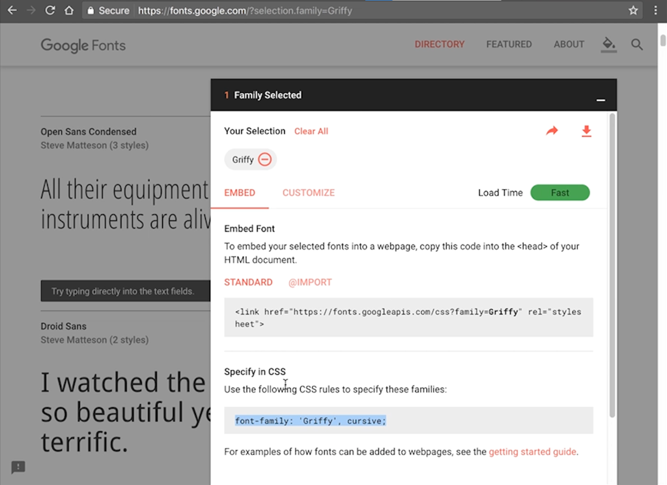Open the getting started guide link
This screenshot has width=667, height=485.
pos(533,452)
